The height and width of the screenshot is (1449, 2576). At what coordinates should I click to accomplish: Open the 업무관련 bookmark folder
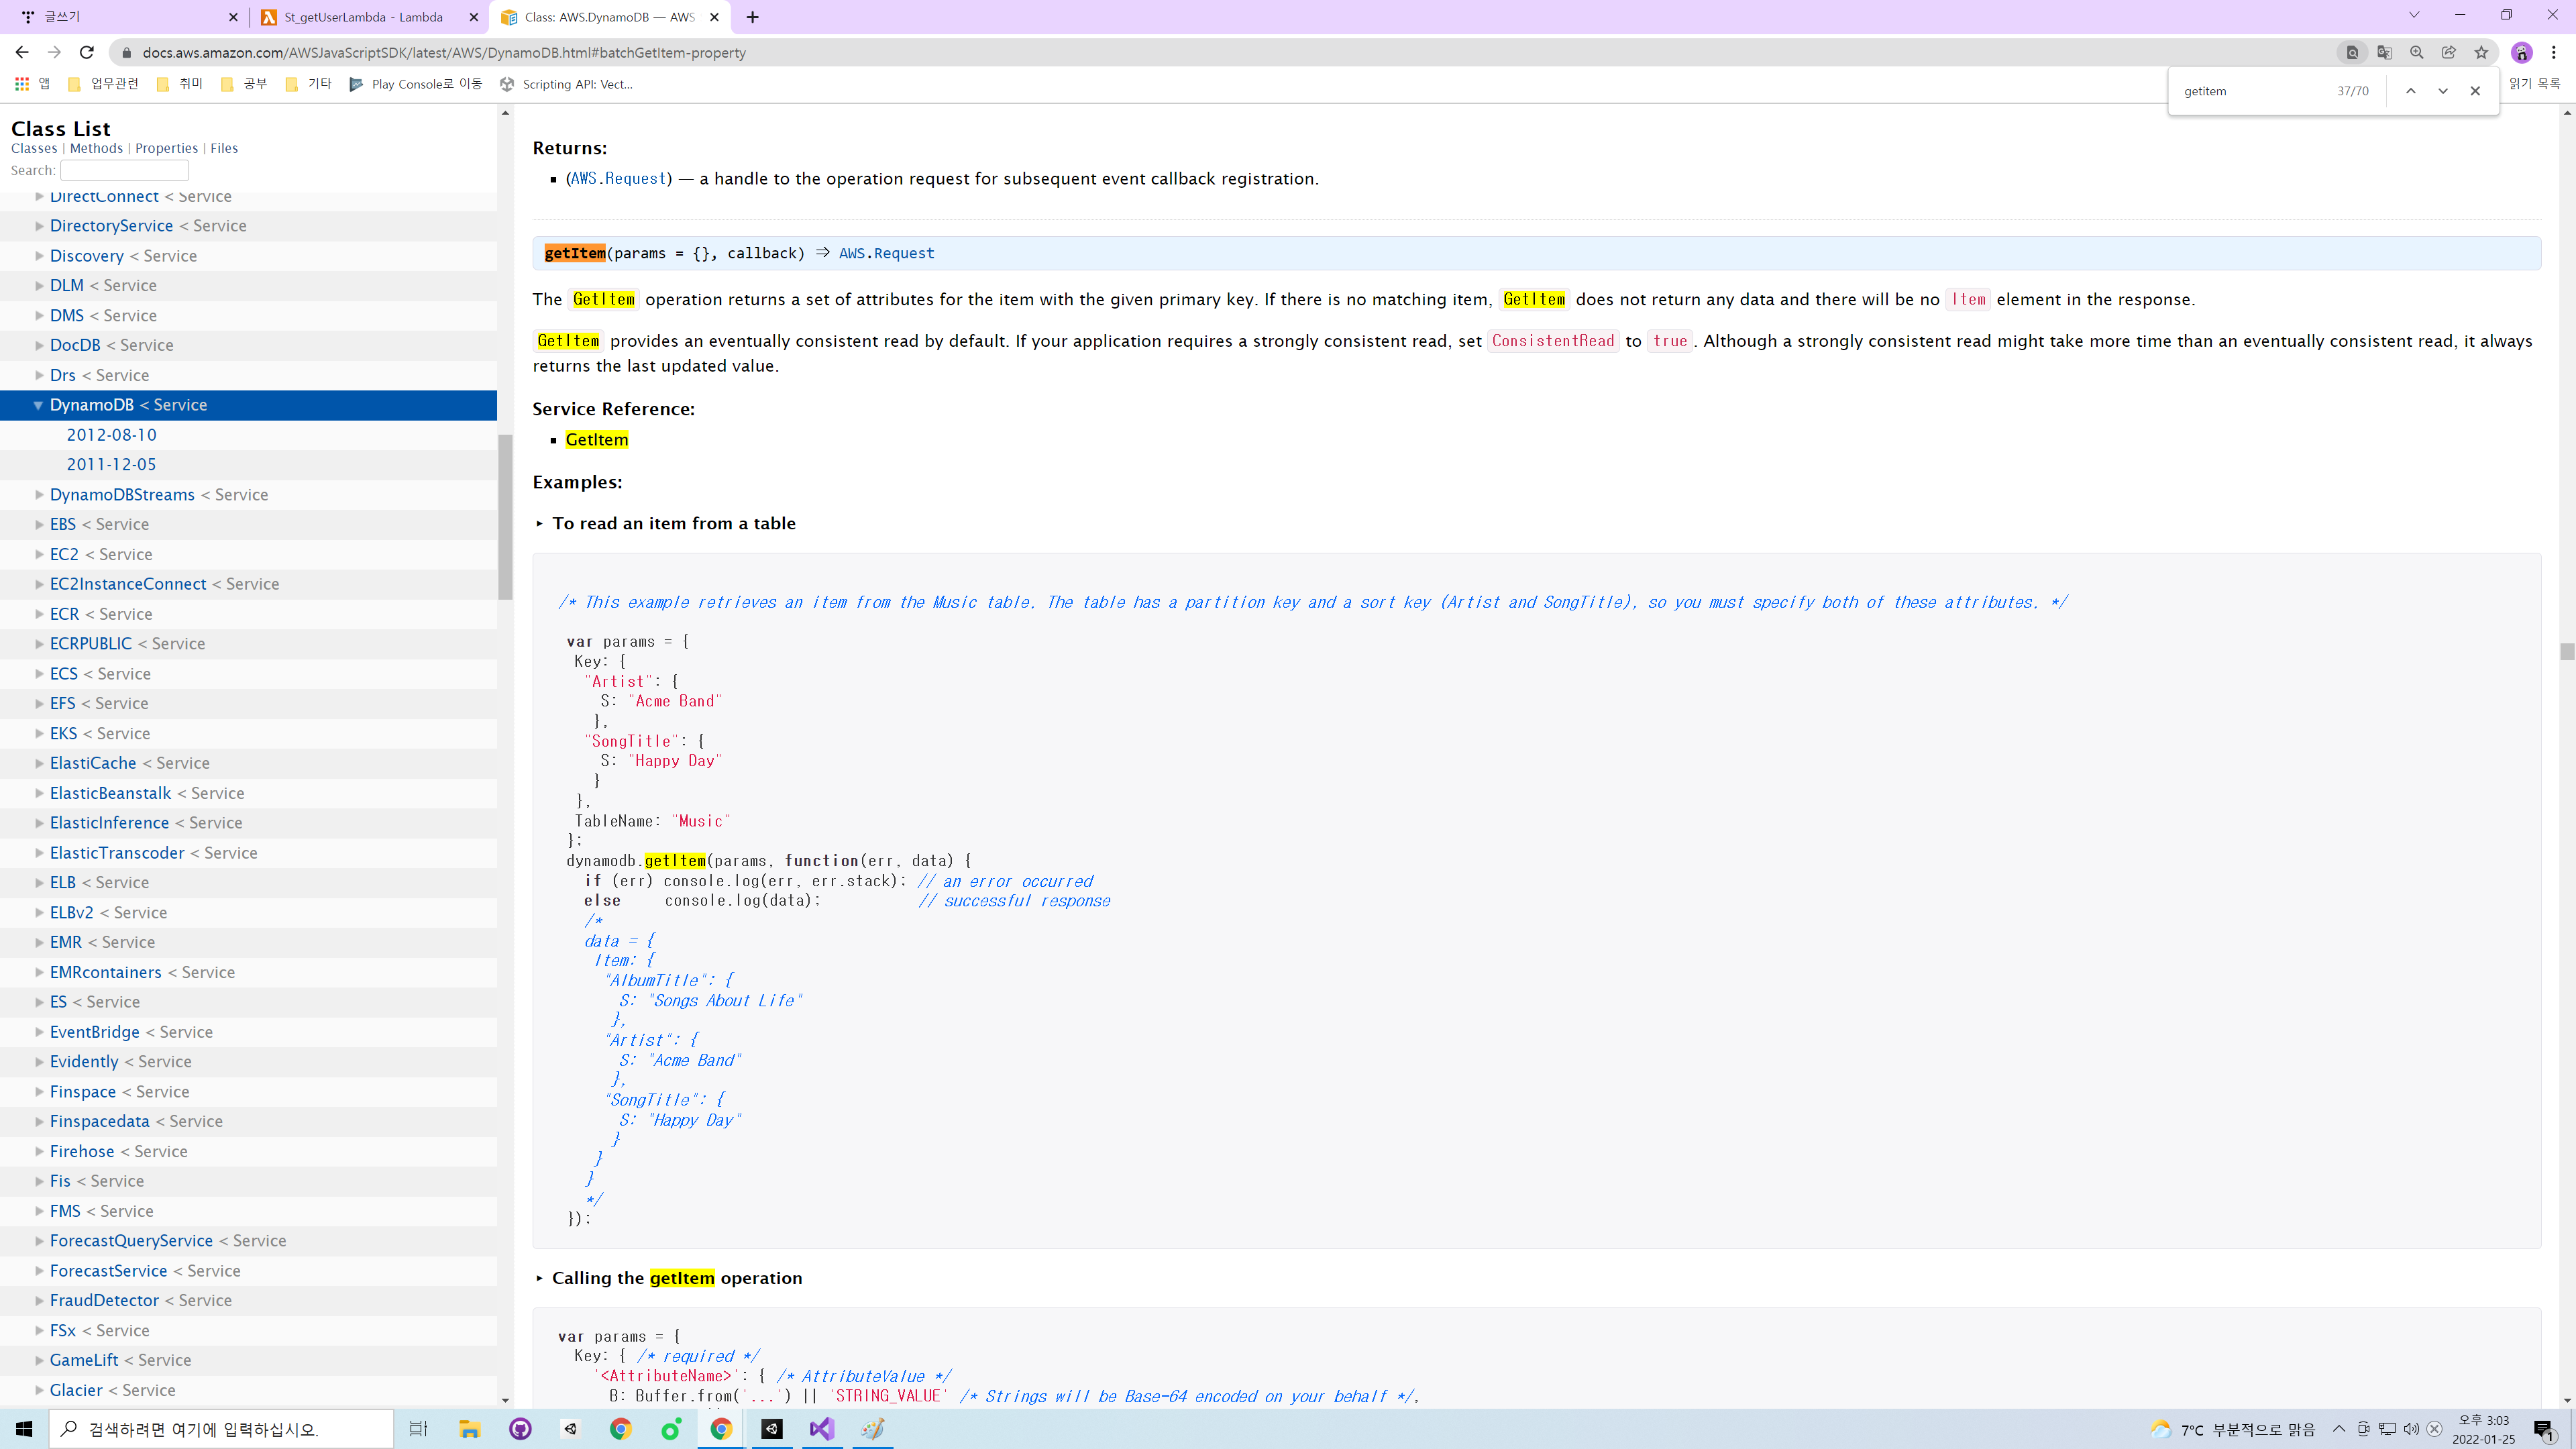[x=103, y=84]
